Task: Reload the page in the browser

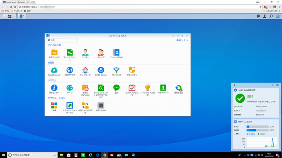Action: pyautogui.click(x=11, y=7)
